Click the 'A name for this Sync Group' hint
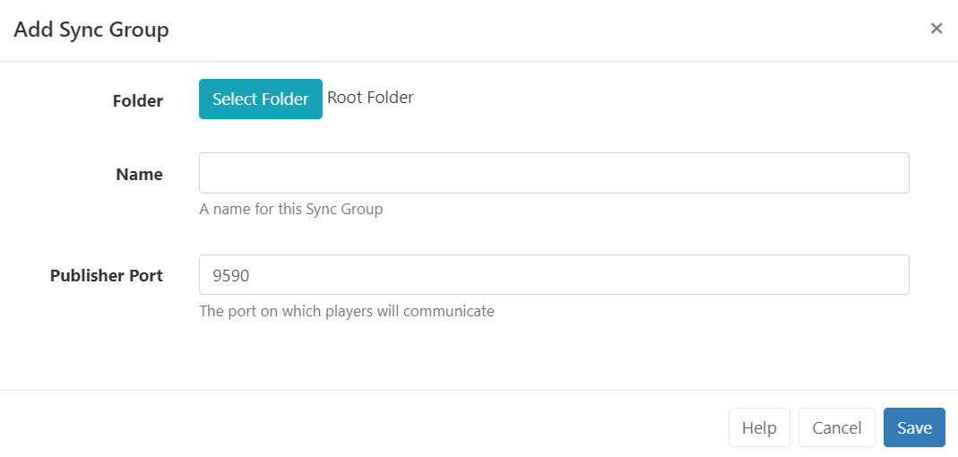 click(290, 210)
